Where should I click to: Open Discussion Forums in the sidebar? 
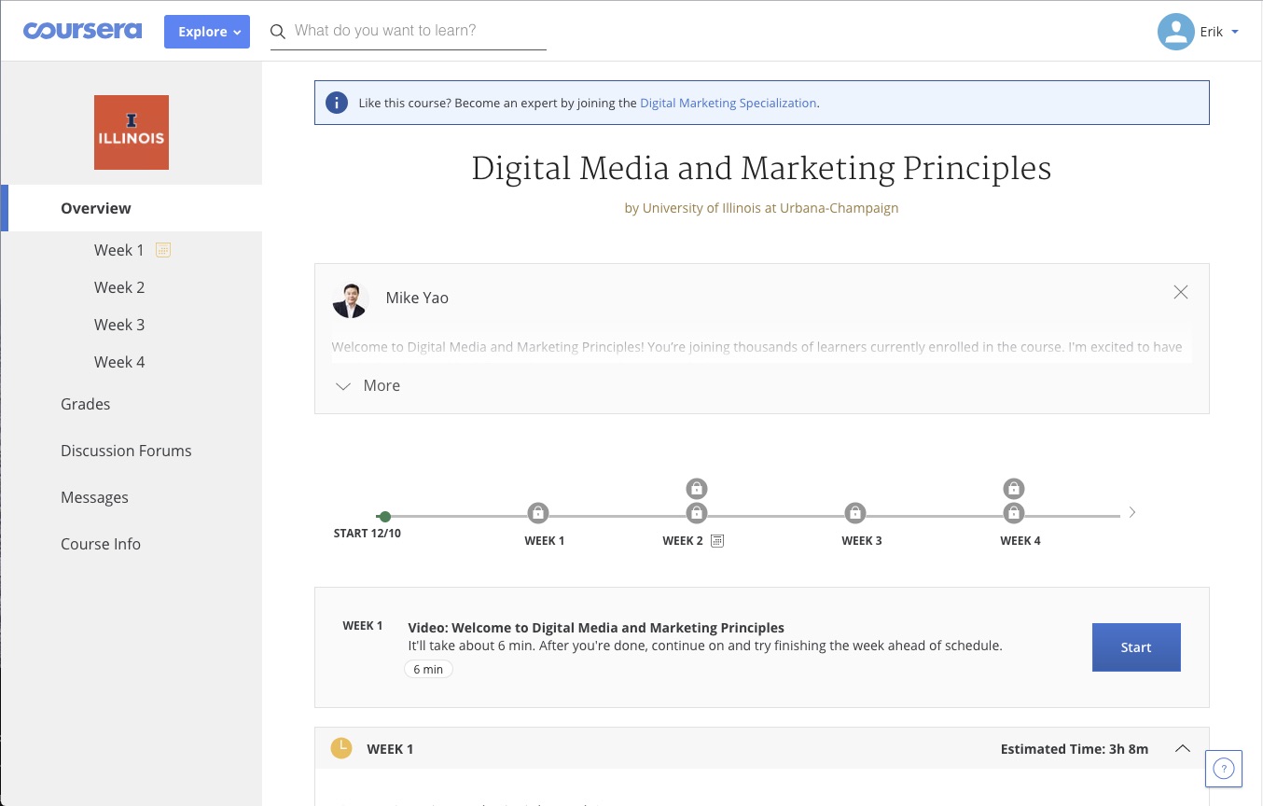click(x=126, y=451)
